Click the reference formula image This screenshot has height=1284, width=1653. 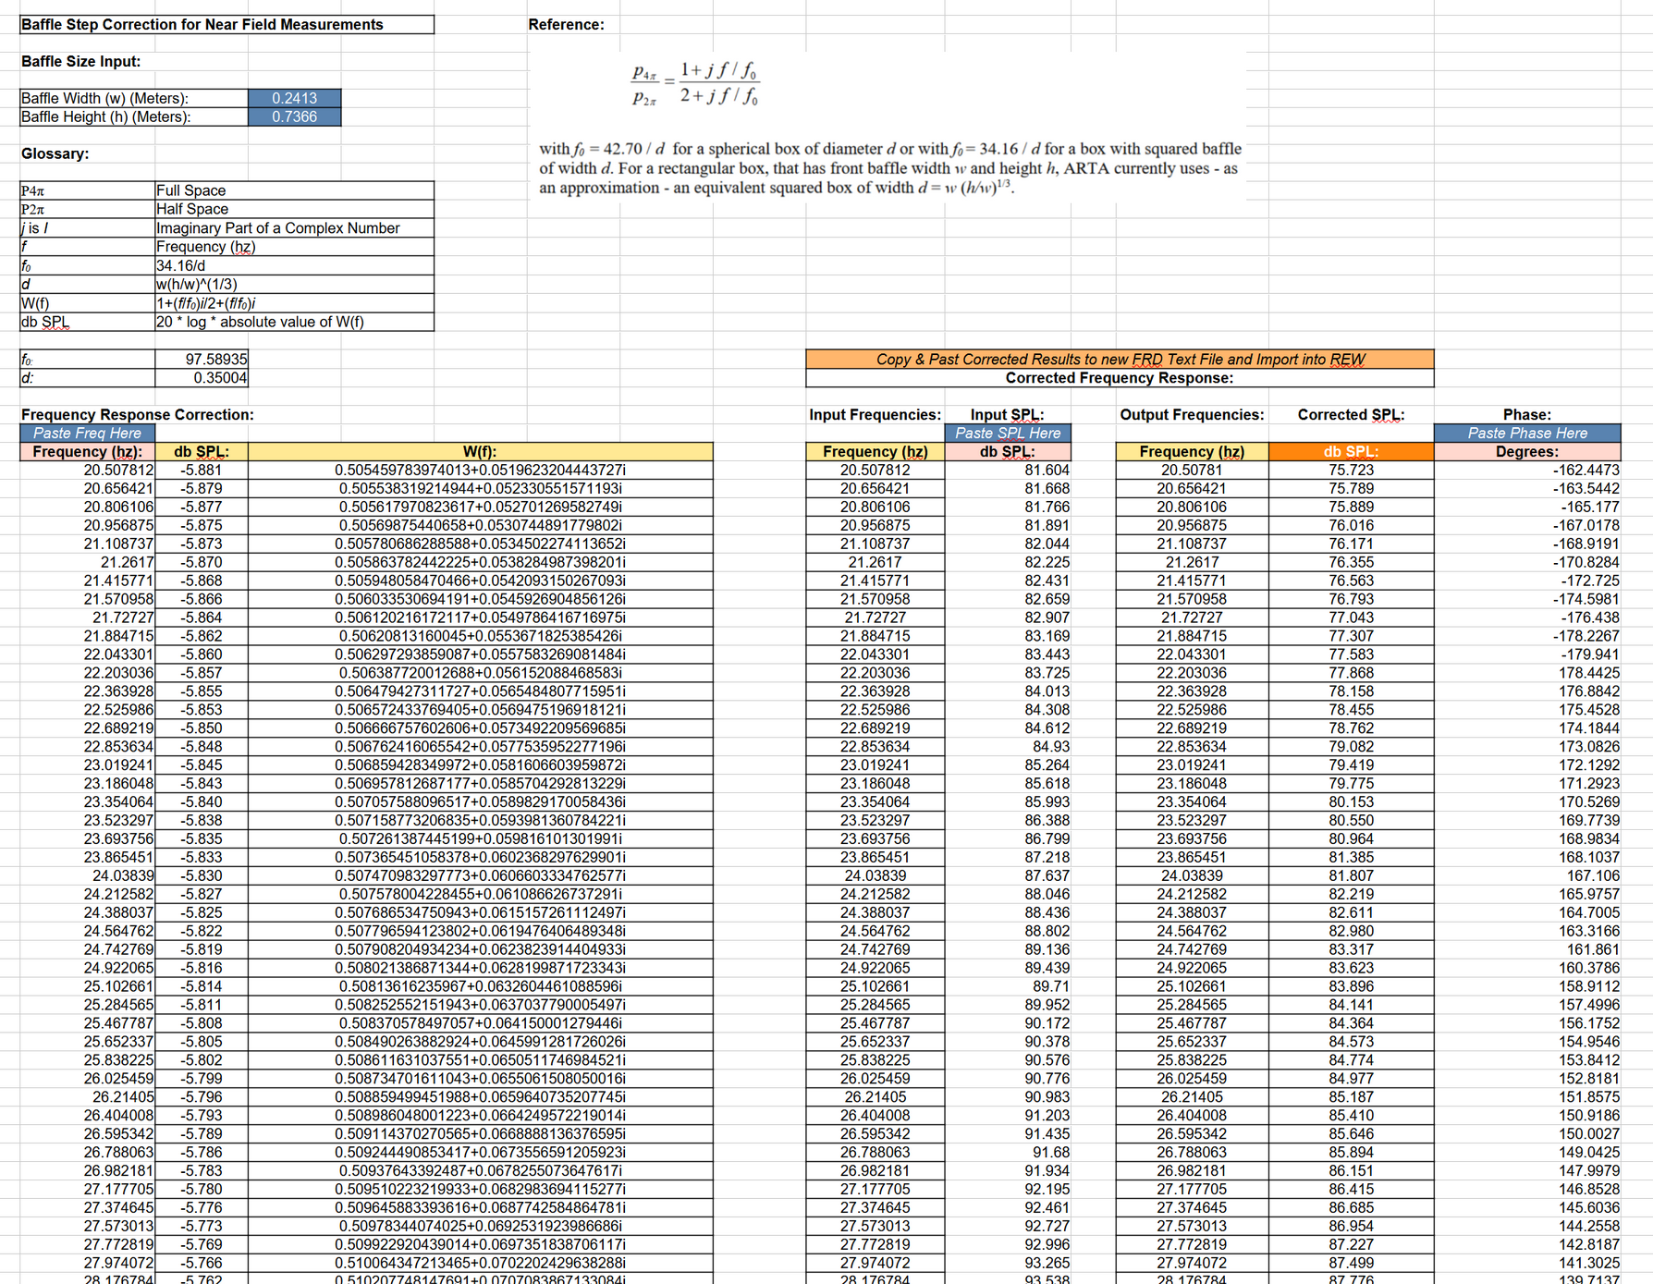point(888,127)
